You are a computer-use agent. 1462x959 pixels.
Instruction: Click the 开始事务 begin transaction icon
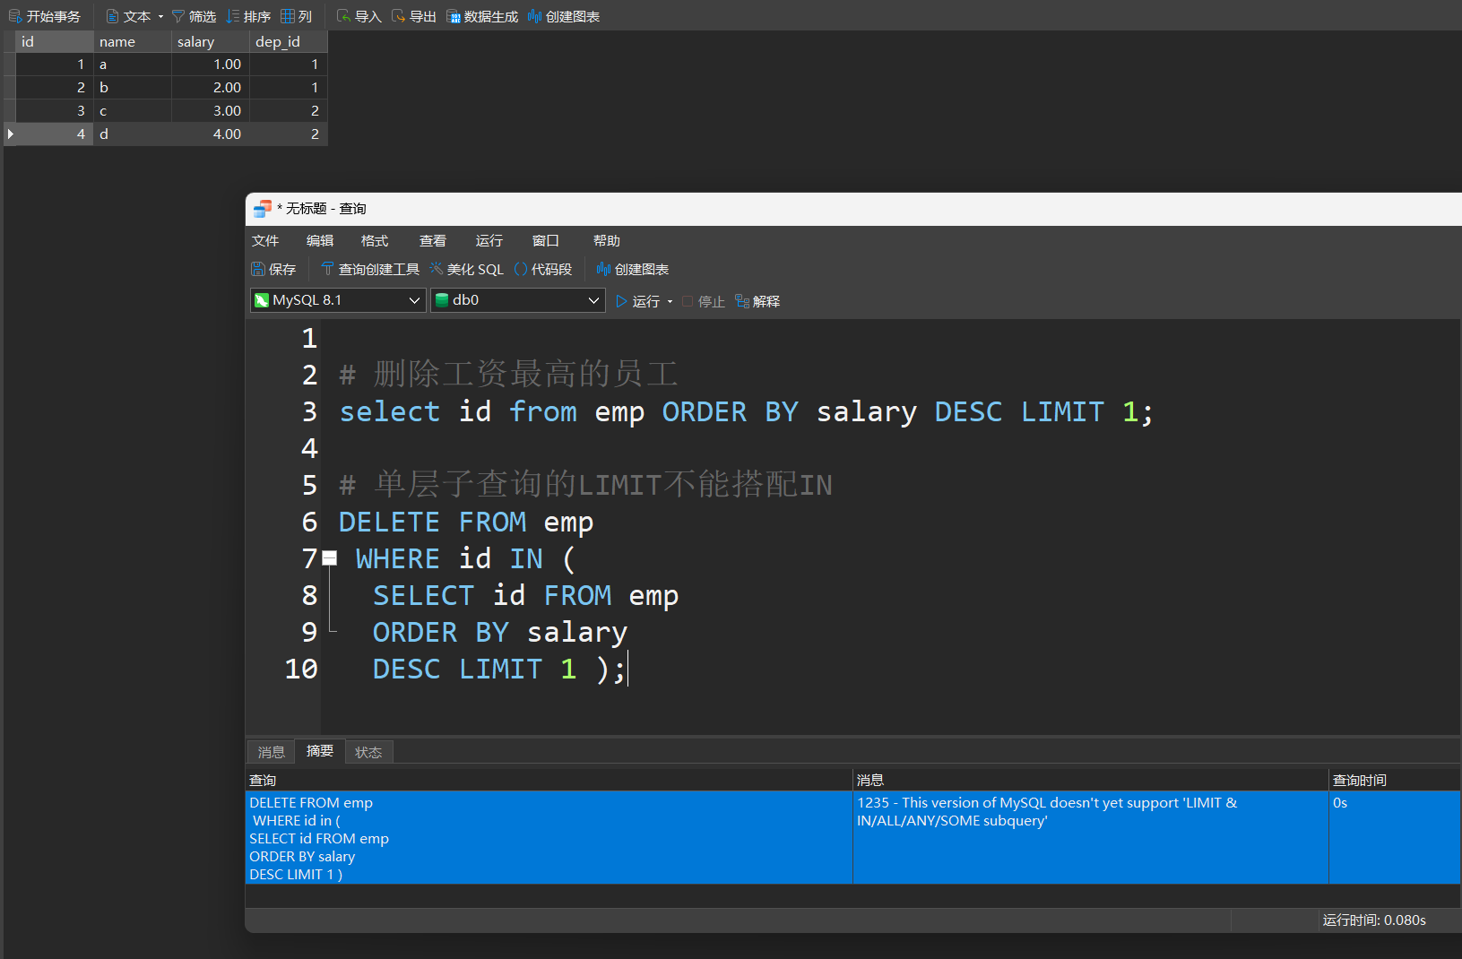[x=15, y=16]
